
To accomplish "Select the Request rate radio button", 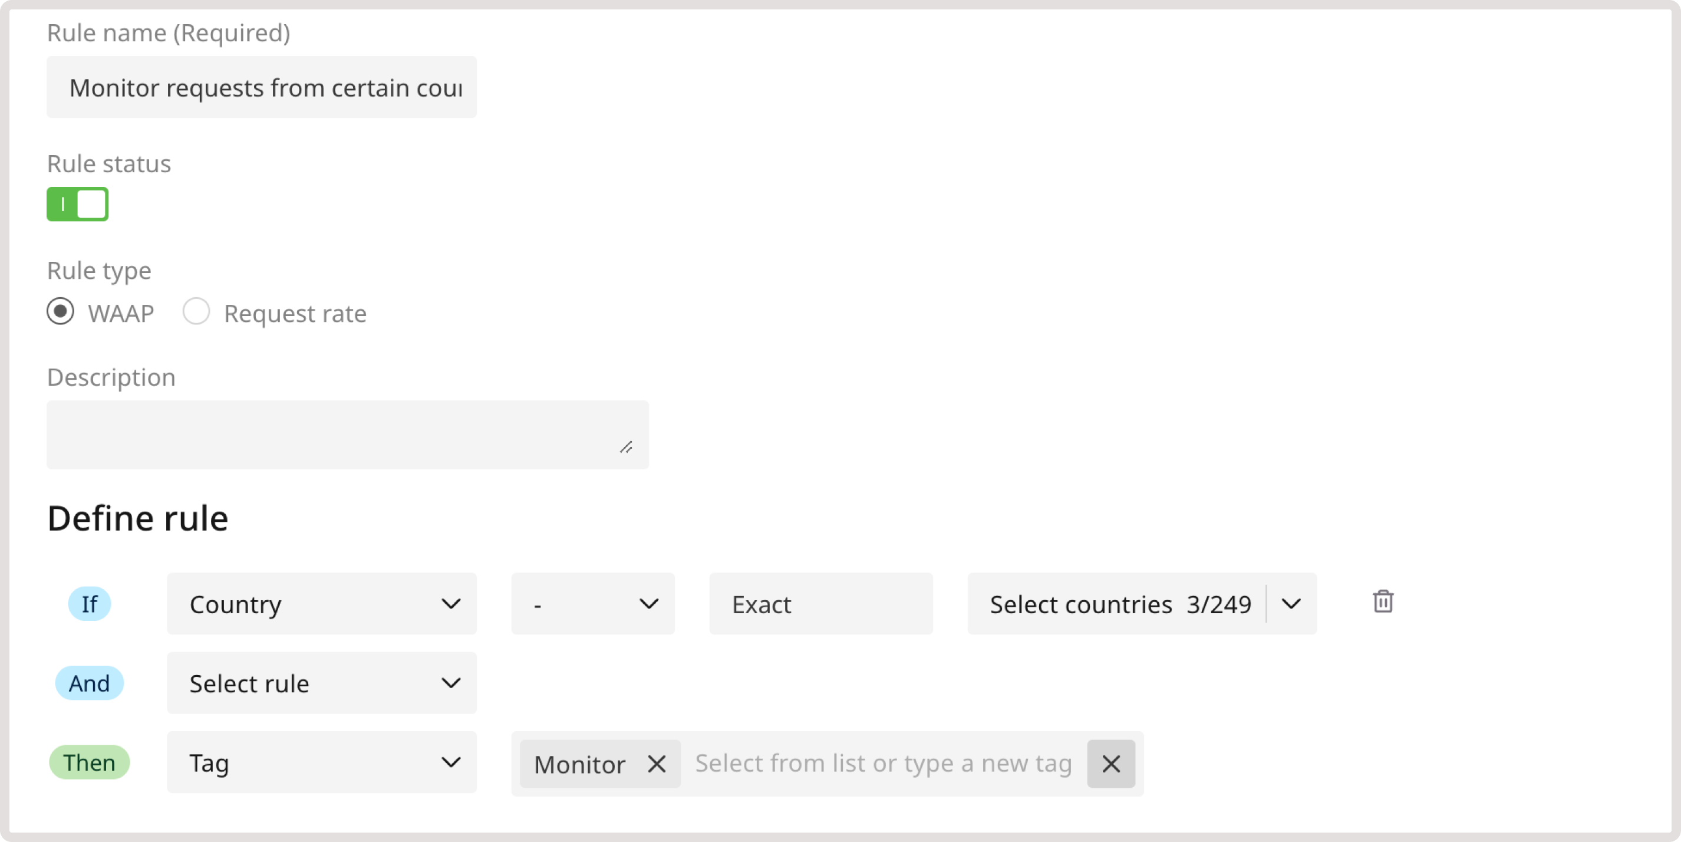I will (196, 311).
